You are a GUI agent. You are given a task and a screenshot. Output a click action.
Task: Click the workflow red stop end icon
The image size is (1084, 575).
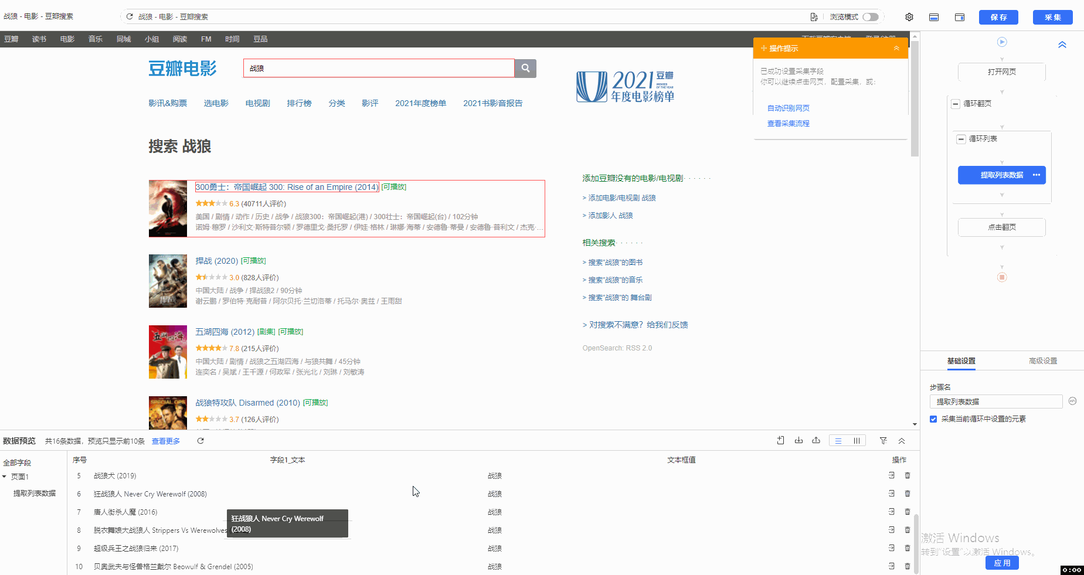click(x=1002, y=277)
